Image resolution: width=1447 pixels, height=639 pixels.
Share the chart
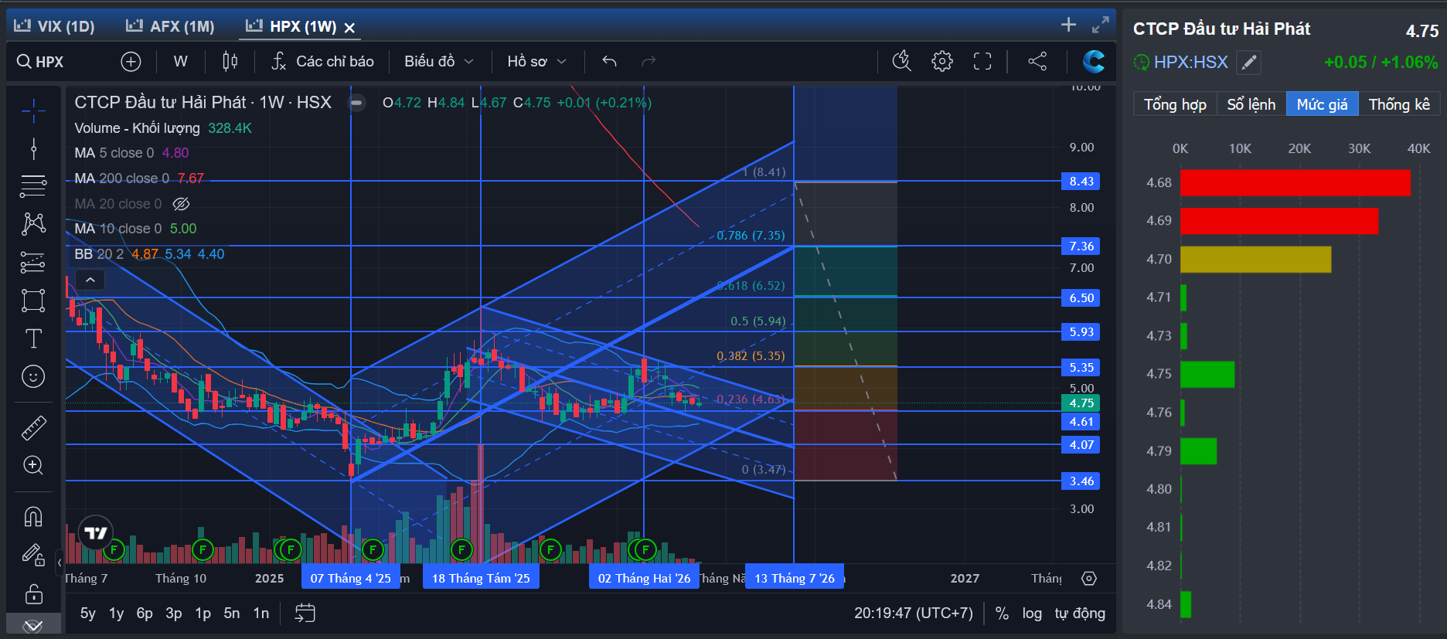pyautogui.click(x=1037, y=62)
